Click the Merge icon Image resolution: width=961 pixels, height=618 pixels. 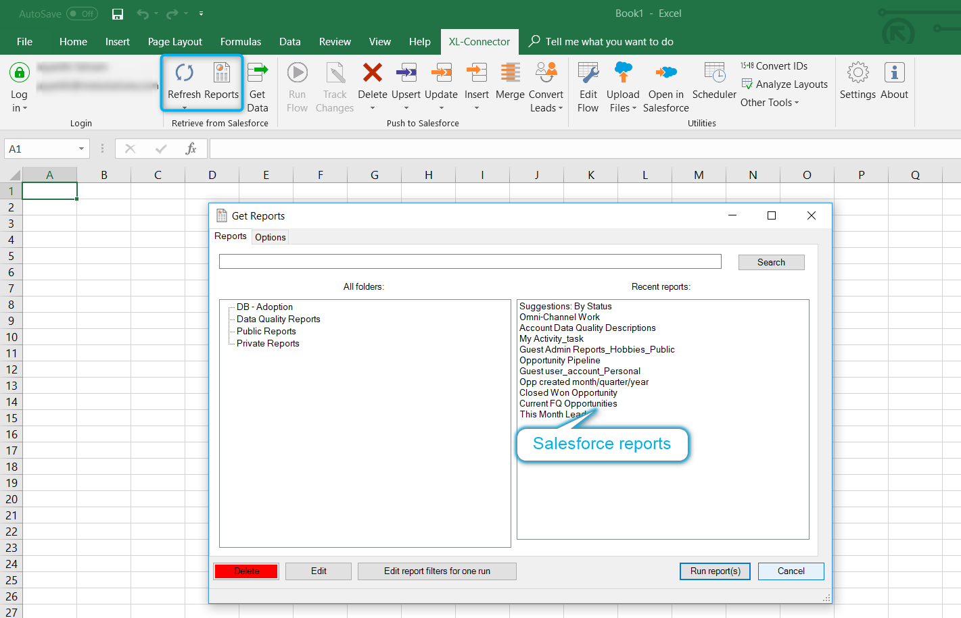pos(510,72)
